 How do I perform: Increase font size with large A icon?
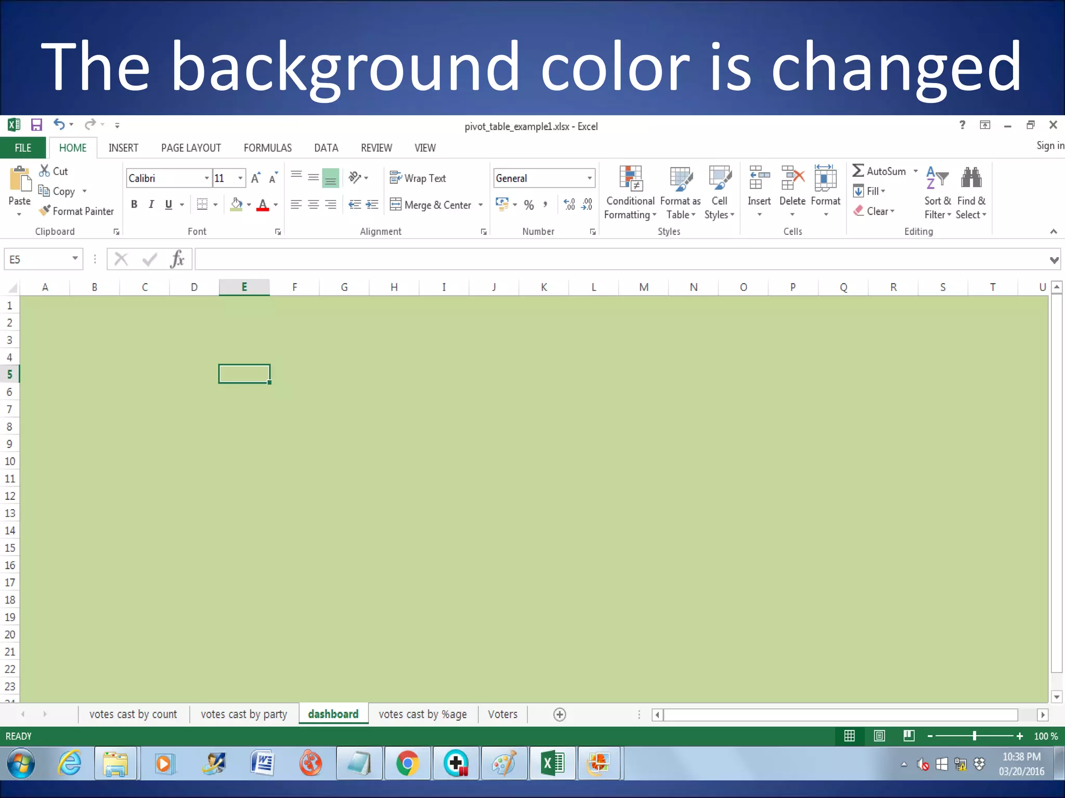[x=255, y=178]
